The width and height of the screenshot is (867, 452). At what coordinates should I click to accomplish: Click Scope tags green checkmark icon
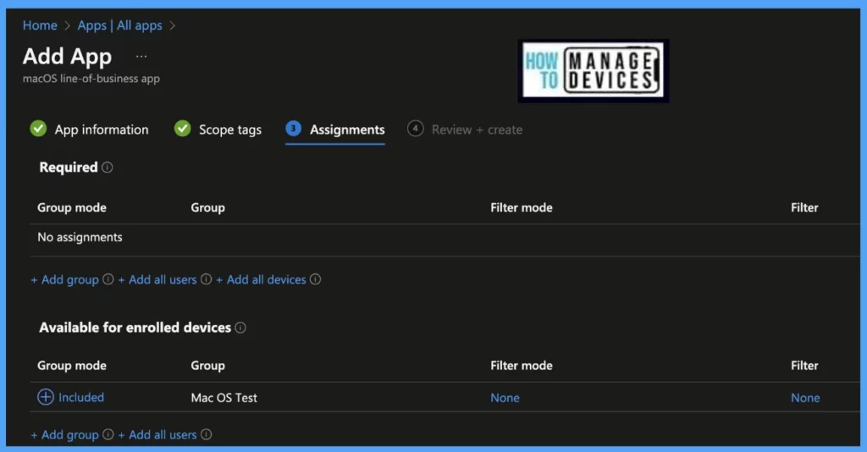(x=183, y=129)
